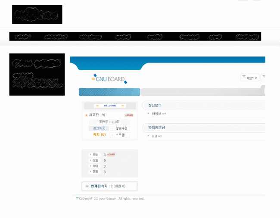Click the WELCOME login box header
280x218 pixels.
tap(110, 106)
